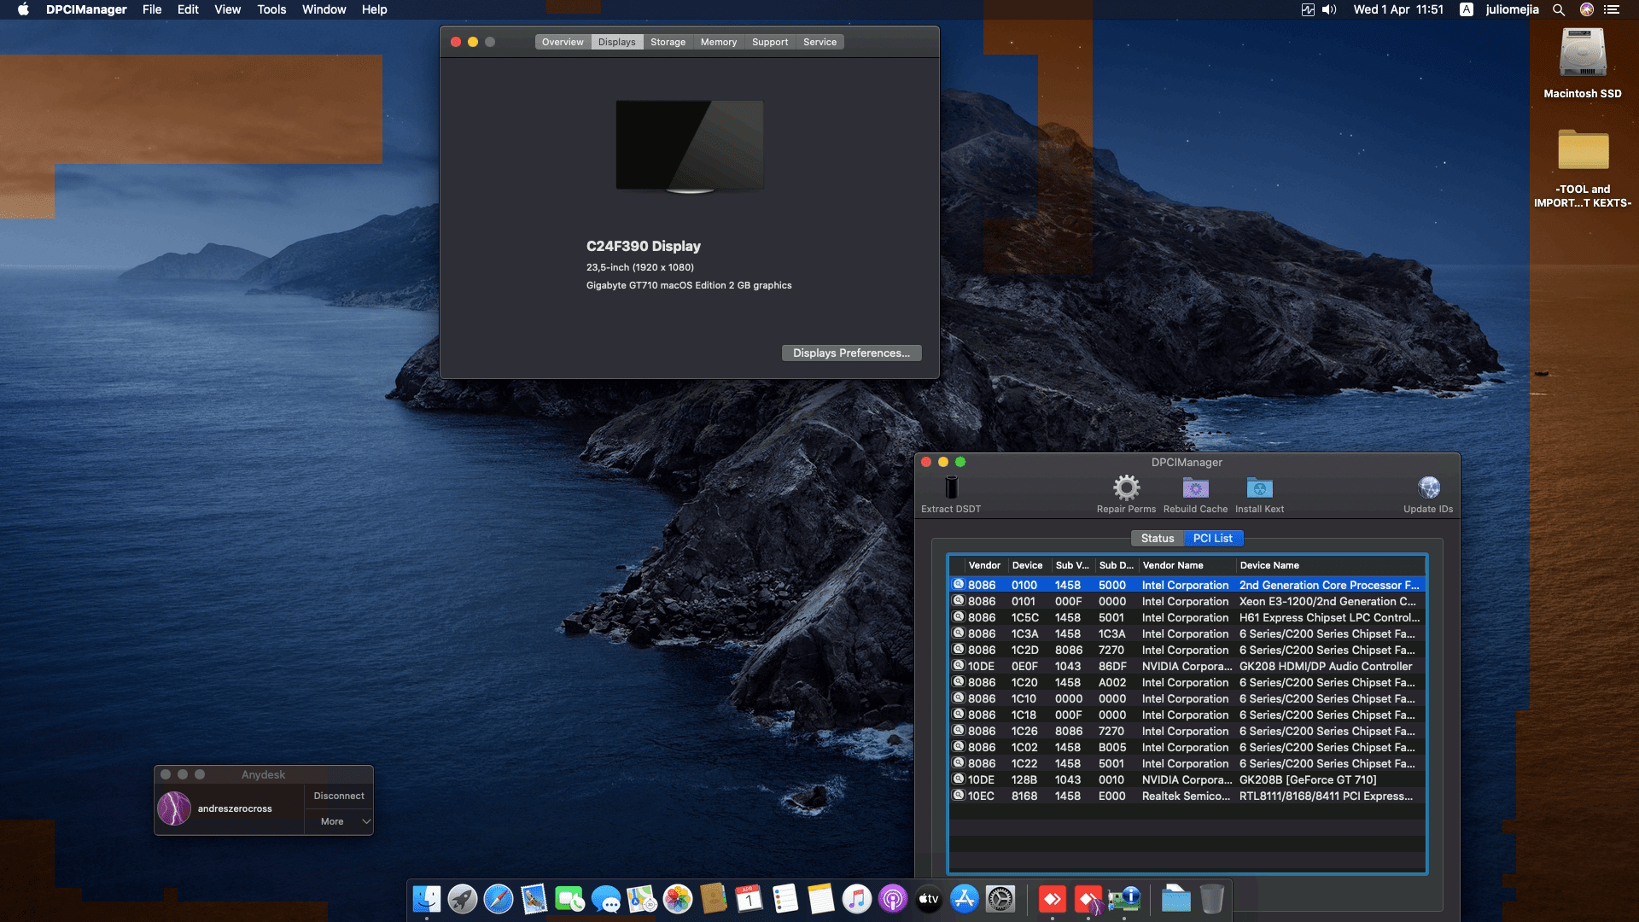
Task: Switch to the Memory tab in System Information
Action: pos(718,41)
